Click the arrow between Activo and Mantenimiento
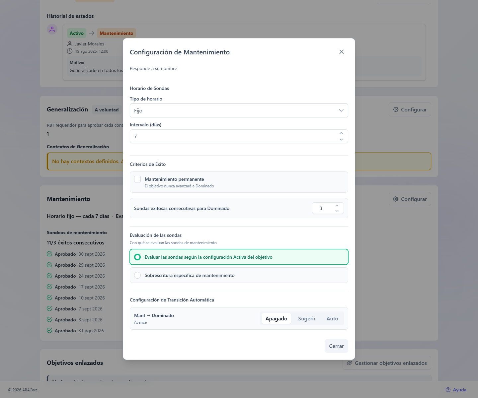Image resolution: width=478 pixels, height=398 pixels. point(92,33)
